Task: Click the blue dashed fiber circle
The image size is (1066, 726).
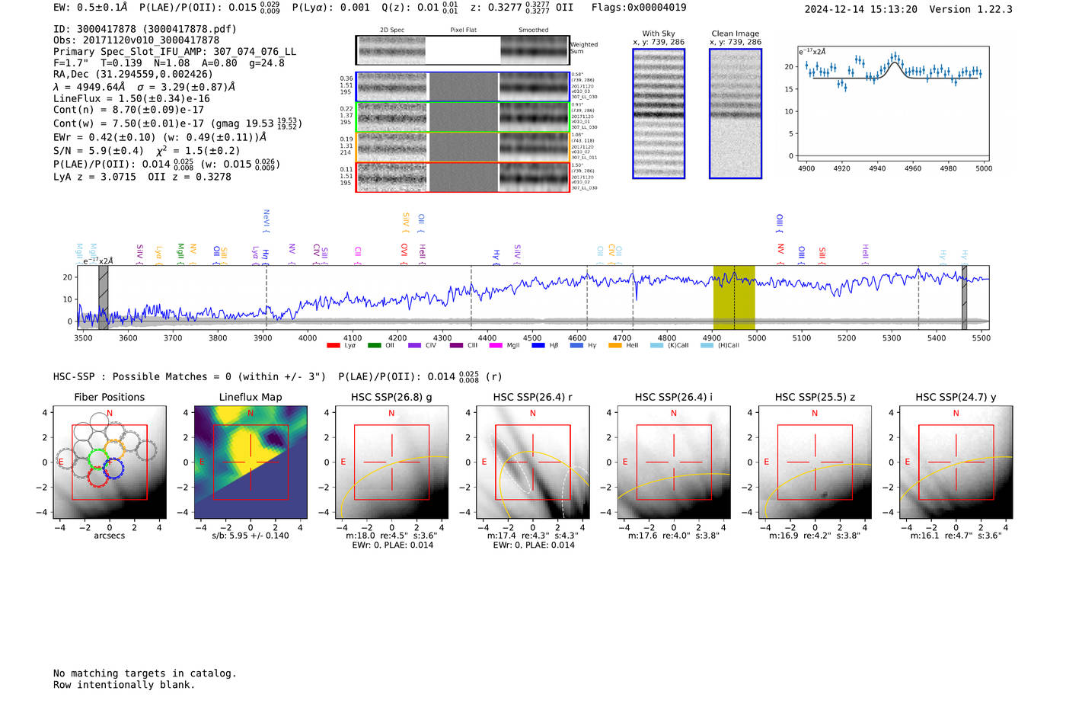Action: tap(113, 469)
